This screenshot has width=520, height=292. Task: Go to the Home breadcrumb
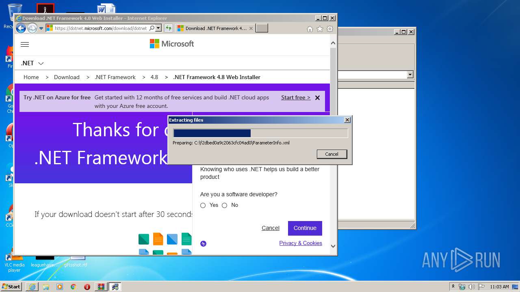pos(31,77)
